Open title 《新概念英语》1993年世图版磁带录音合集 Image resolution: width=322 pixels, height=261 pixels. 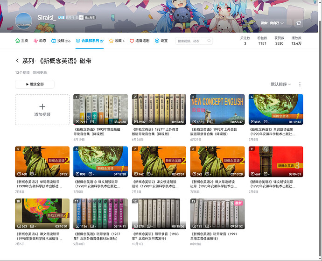(x=97, y=132)
